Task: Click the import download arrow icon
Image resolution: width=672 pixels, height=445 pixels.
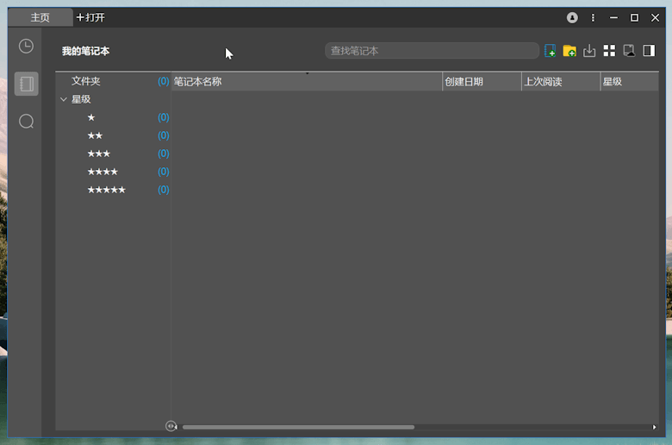Action: tap(589, 51)
